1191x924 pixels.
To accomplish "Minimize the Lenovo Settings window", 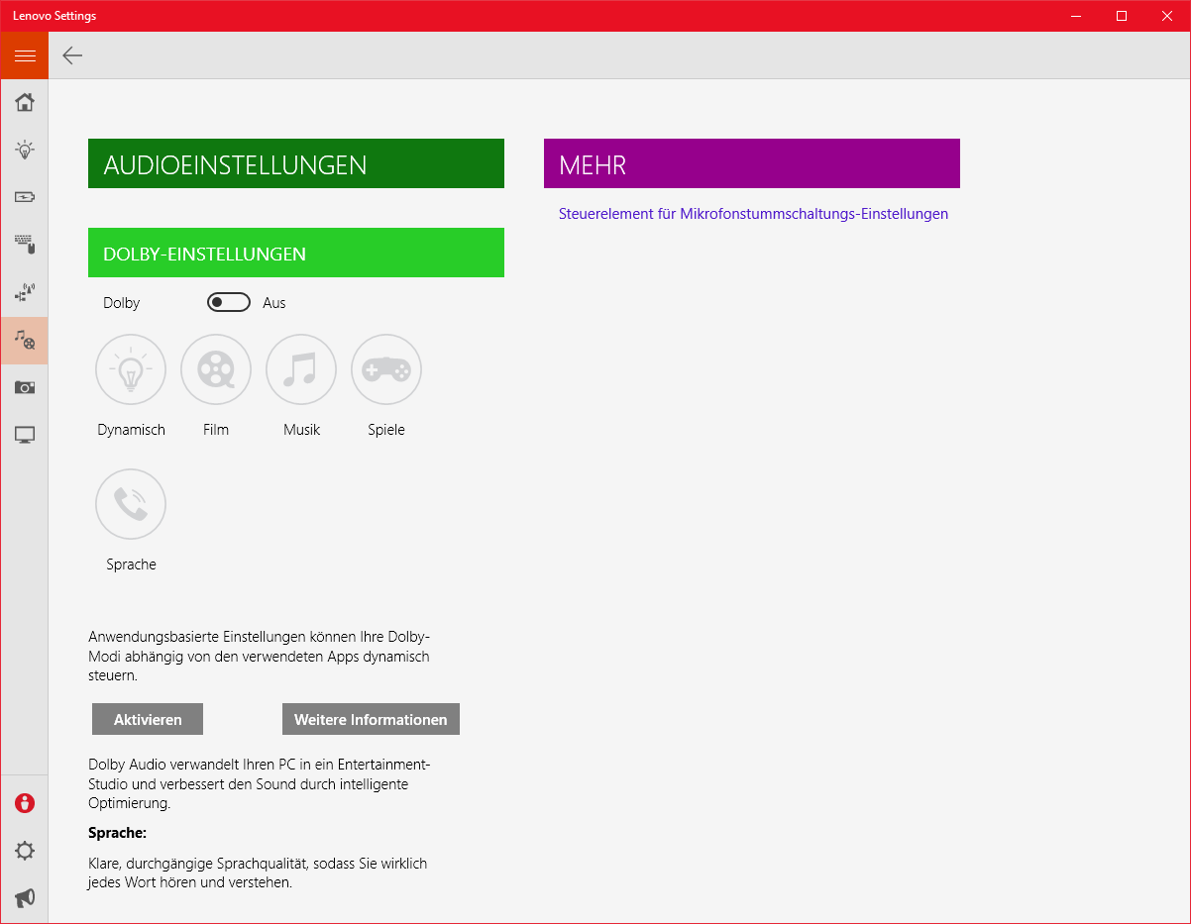I will point(1077,16).
